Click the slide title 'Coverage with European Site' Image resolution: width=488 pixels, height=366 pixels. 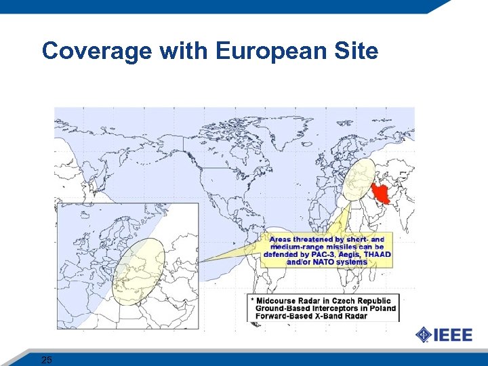(210, 51)
